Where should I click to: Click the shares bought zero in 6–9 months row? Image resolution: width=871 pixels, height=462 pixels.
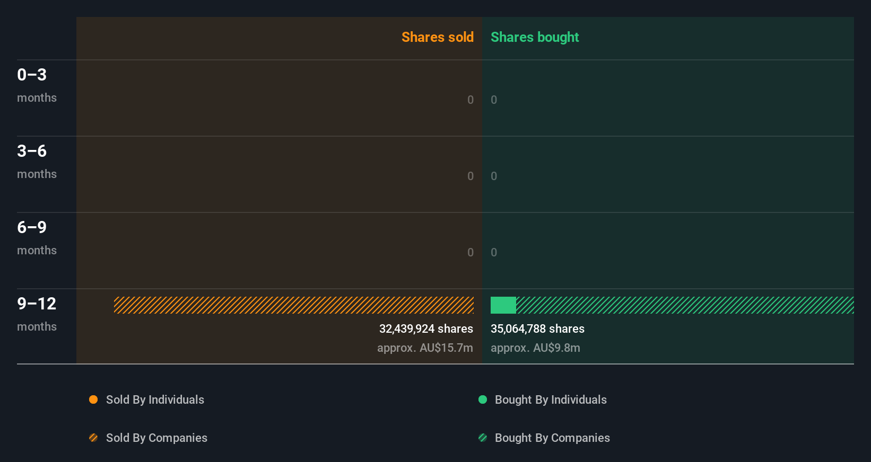(x=494, y=253)
